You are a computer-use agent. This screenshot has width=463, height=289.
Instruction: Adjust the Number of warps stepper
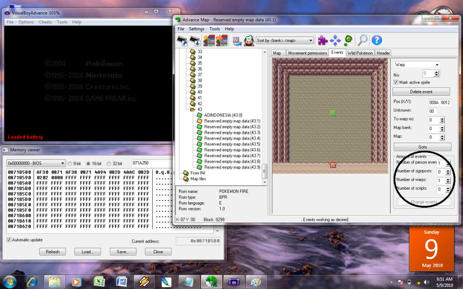[448, 181]
